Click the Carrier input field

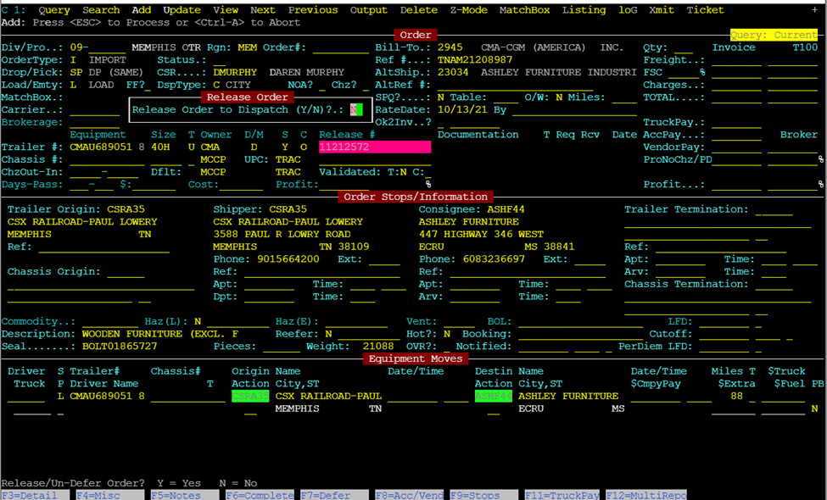[x=94, y=110]
